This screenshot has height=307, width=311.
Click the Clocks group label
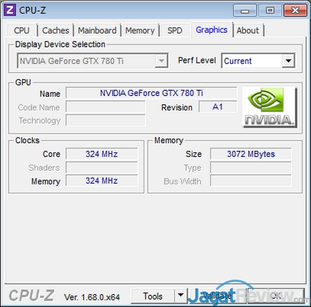(27, 140)
